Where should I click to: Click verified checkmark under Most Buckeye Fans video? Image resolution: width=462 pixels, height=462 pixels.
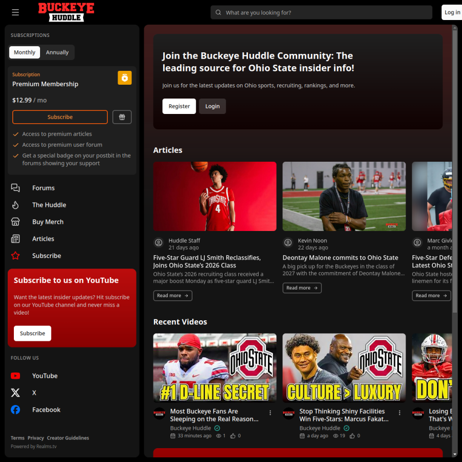(x=217, y=428)
